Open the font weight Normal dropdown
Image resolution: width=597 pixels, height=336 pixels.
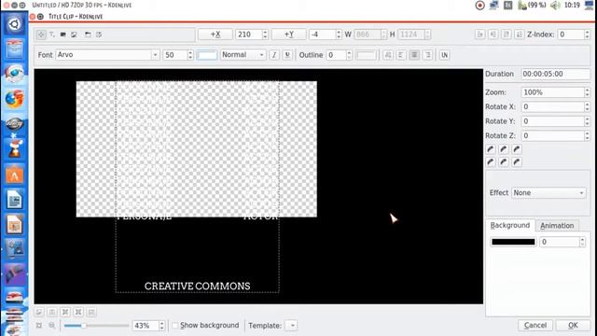coord(243,55)
